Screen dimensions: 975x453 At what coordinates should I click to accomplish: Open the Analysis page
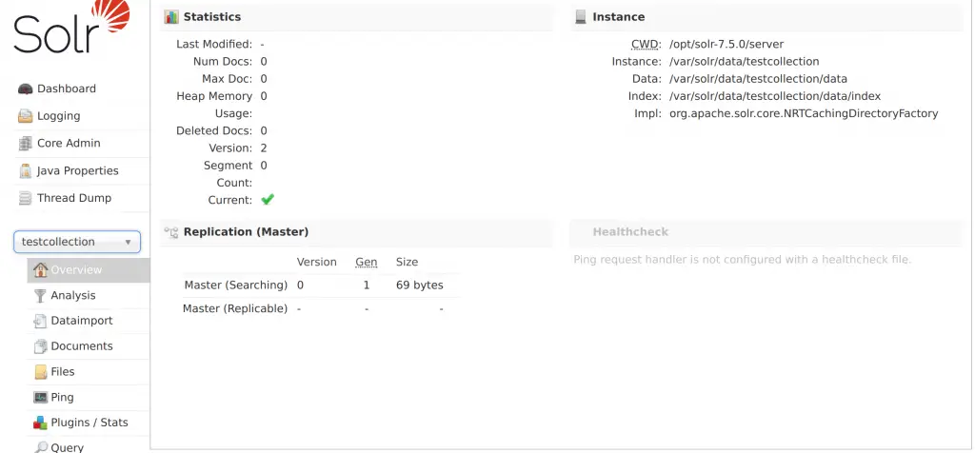[x=73, y=296]
